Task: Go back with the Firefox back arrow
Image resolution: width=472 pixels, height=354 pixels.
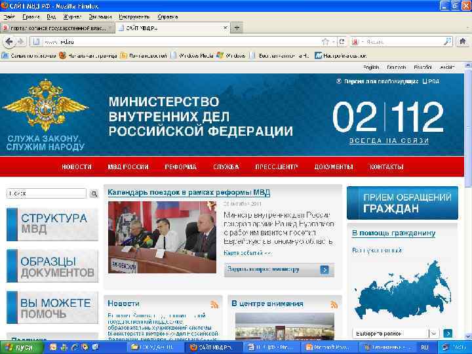Action: 9,41
